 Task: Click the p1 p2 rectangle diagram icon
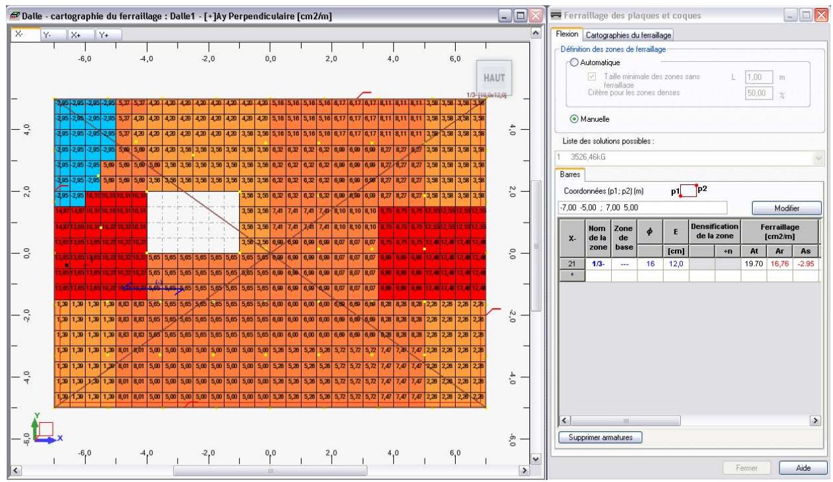pyautogui.click(x=687, y=190)
